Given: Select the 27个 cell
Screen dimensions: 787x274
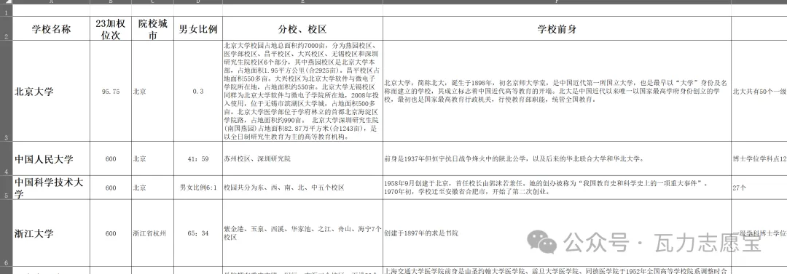Looking at the screenshot, I should [x=759, y=188].
